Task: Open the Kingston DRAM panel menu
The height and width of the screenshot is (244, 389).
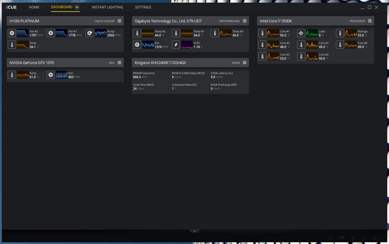Action: 245,63
